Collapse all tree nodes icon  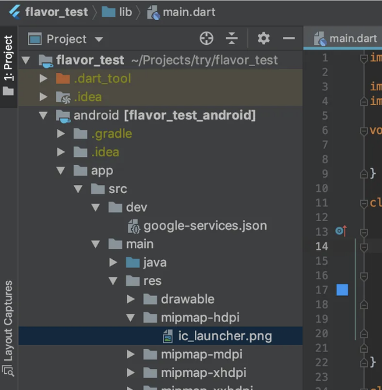pos(232,38)
